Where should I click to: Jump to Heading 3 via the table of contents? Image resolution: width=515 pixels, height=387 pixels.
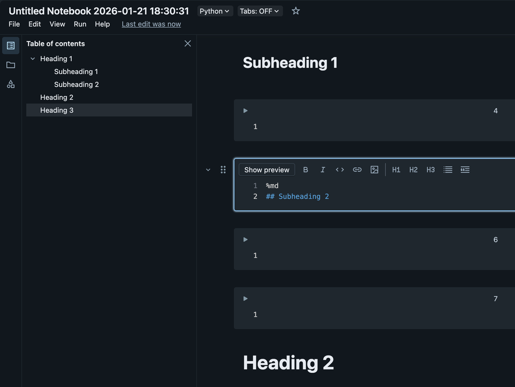point(57,110)
